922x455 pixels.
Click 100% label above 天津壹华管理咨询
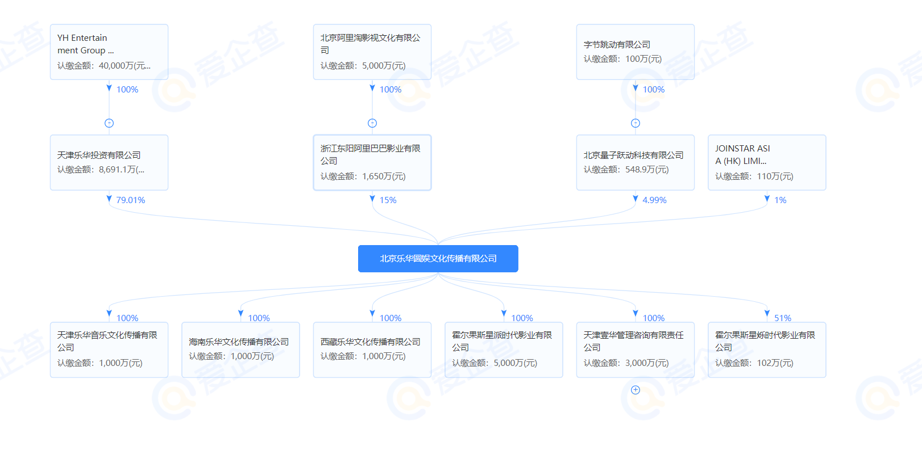pos(654,318)
